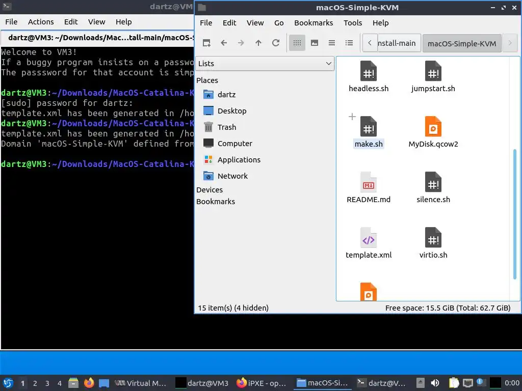The width and height of the screenshot is (522, 391).
Task: Reload the current folder
Action: (276, 43)
